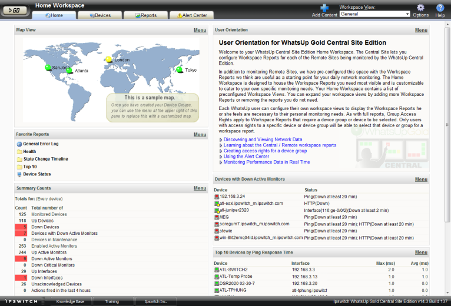Click the 192.168.3.24 device status icon

pos(217,197)
